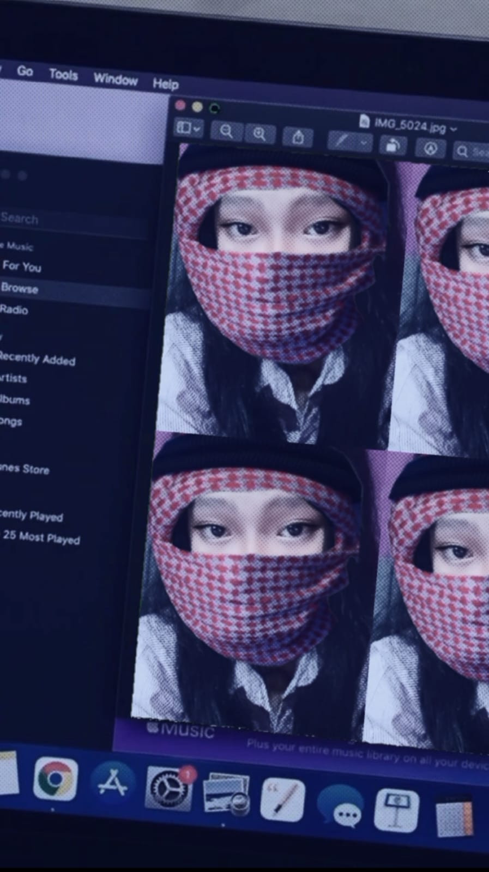Image resolution: width=489 pixels, height=872 pixels.
Task: Open Messages from the Dock
Action: tap(341, 805)
